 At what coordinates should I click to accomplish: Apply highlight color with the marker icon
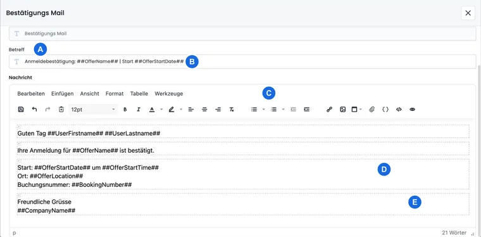[171, 109]
